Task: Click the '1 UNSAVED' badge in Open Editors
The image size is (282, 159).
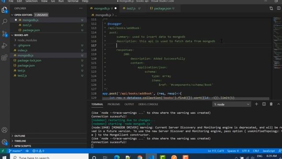Action: (41, 15)
